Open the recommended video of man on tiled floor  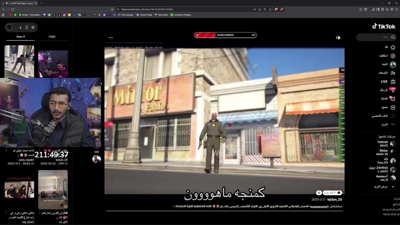click(x=19, y=62)
